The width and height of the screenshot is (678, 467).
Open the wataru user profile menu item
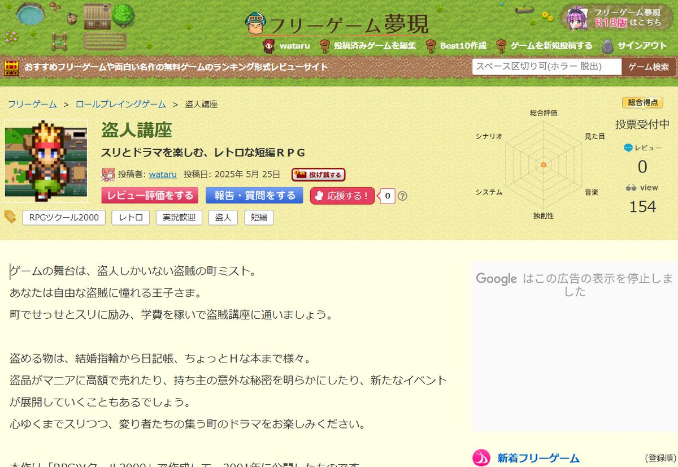coord(295,46)
